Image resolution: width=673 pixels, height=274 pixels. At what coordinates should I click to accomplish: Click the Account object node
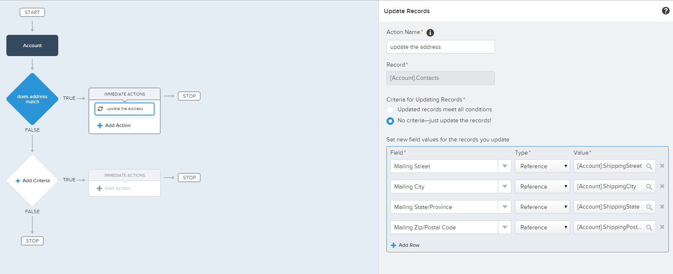pos(32,45)
